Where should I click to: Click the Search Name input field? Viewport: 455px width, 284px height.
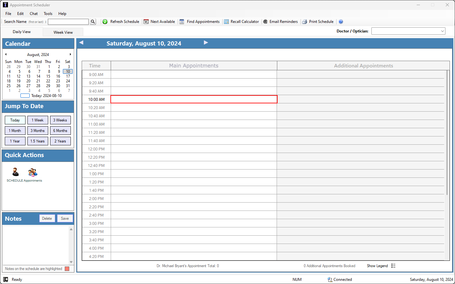[x=68, y=22]
